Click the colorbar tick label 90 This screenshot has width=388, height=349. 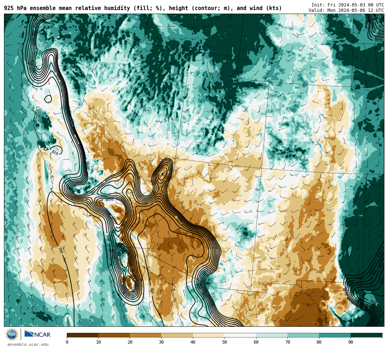tap(351, 342)
